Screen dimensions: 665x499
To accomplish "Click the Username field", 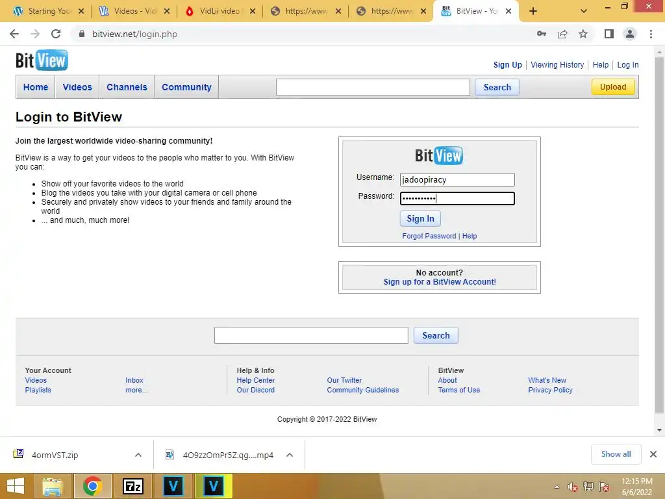I will pos(457,179).
